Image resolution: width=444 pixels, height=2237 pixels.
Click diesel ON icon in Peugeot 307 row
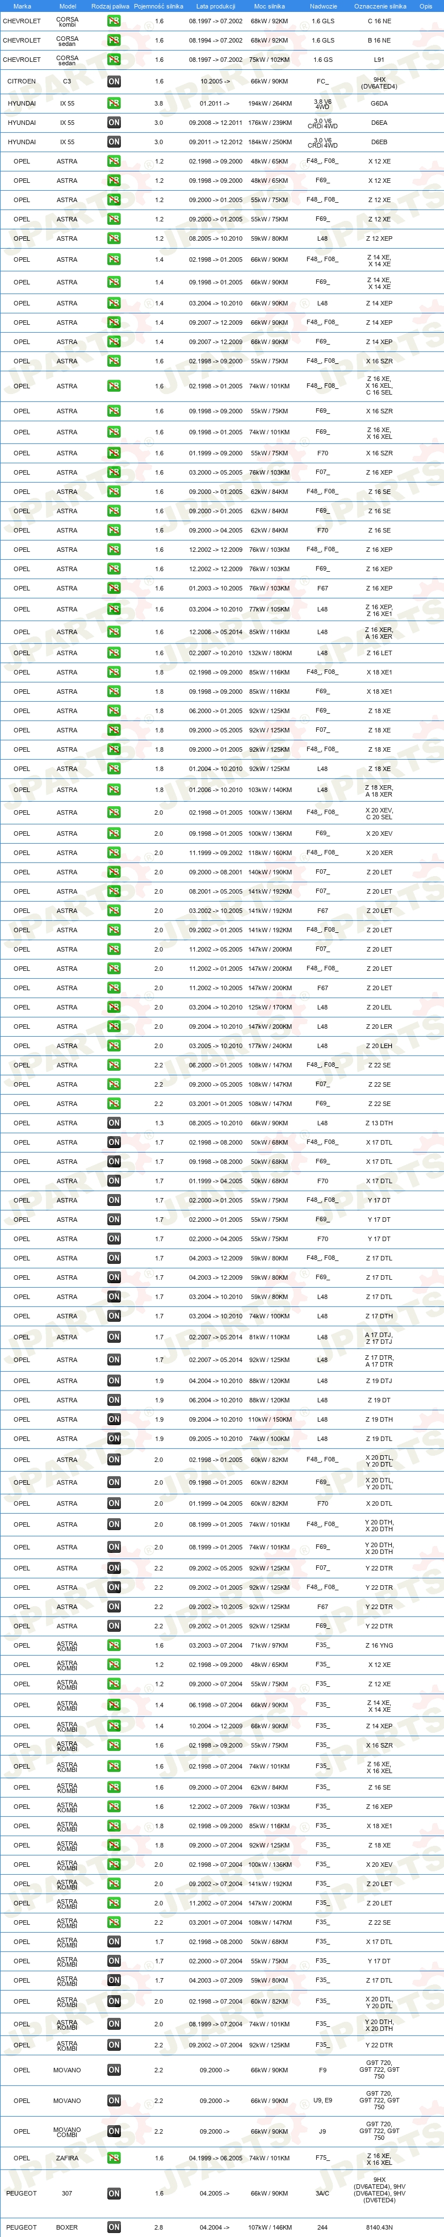tap(114, 2194)
